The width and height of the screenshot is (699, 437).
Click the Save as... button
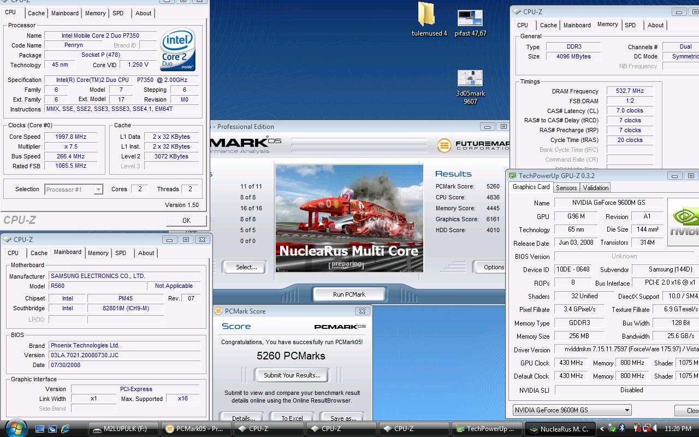(342, 417)
